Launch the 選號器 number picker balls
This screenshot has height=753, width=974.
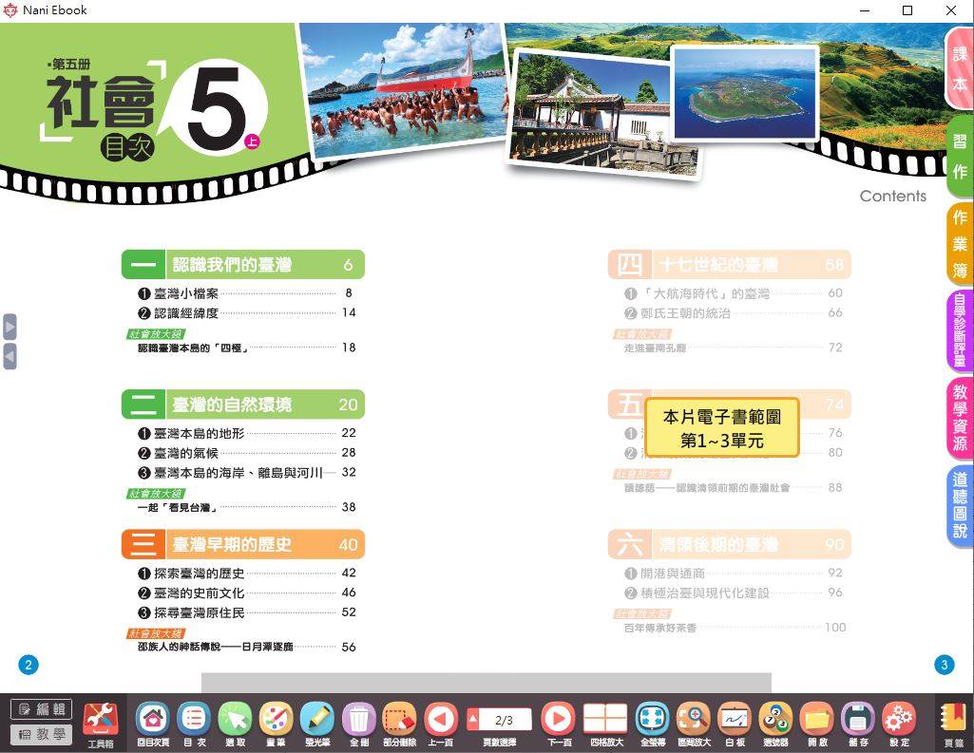click(775, 724)
